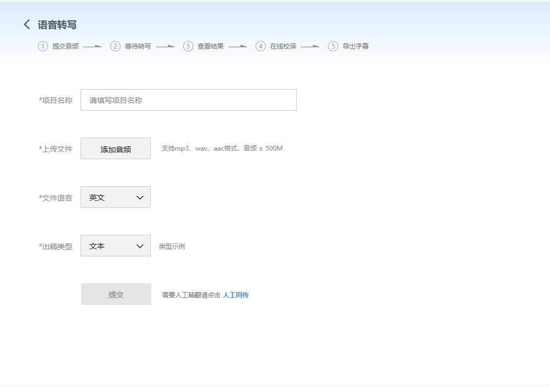The width and height of the screenshot is (550, 387).
Task: Click the project name input field
Action: click(x=188, y=99)
